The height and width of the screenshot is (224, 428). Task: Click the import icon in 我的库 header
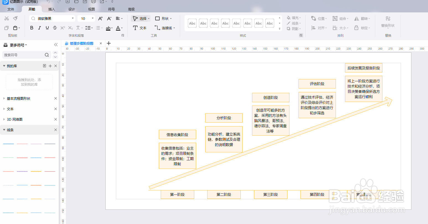45,66
